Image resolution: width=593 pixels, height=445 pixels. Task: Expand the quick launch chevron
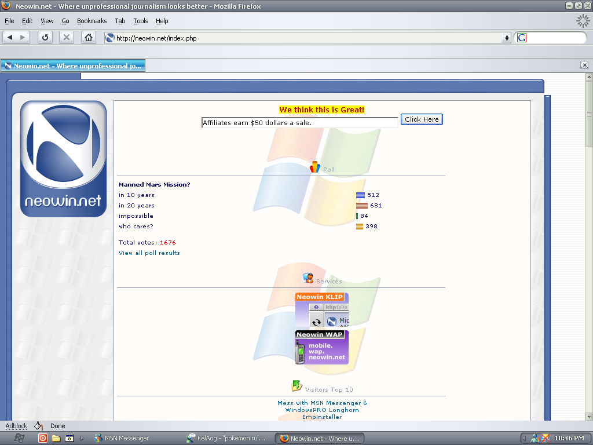pos(82,438)
